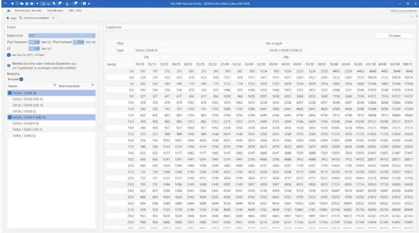Click the down arrow icon in title toolbar
This screenshot has width=419, height=233.
pyautogui.click(x=89, y=4)
